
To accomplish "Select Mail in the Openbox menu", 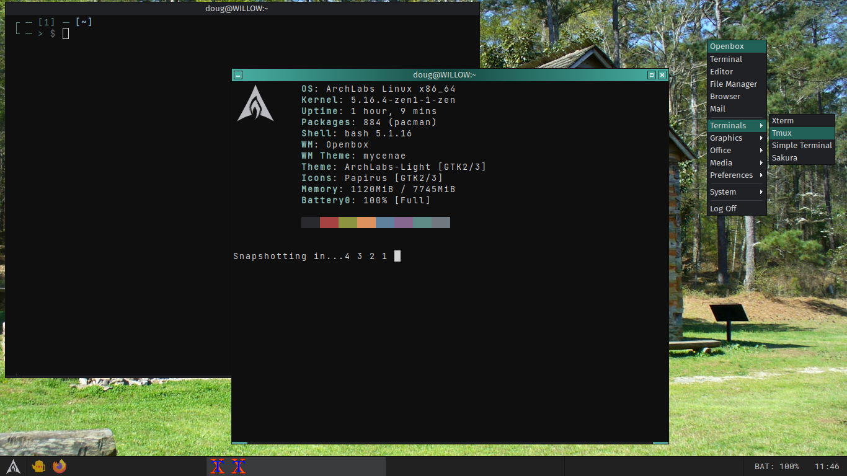I will click(x=737, y=109).
